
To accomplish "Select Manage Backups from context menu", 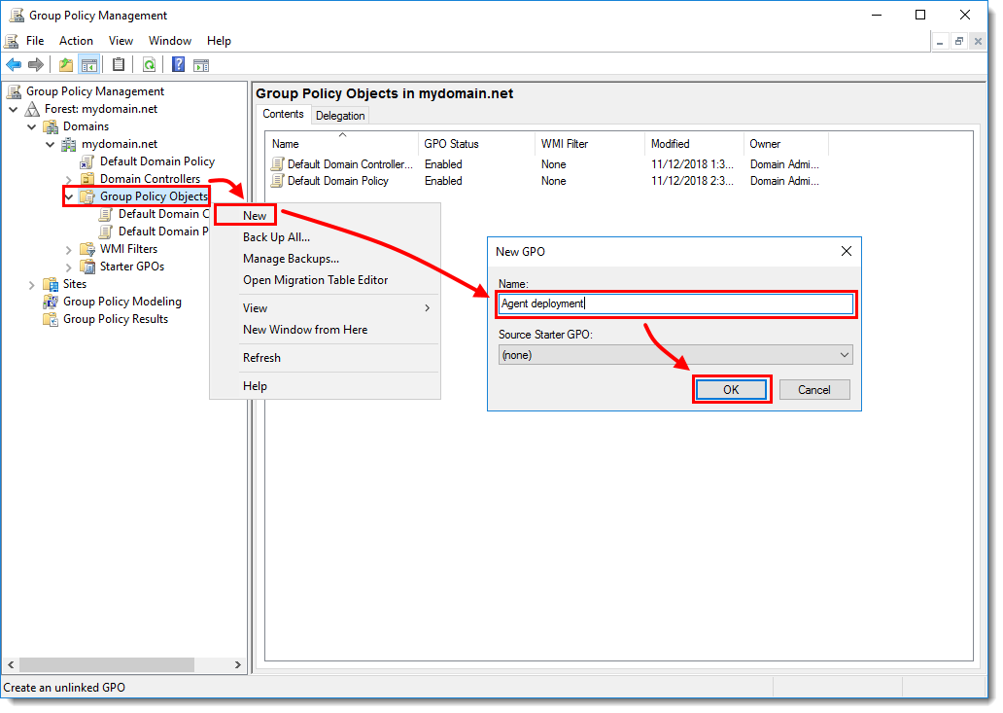I will pyautogui.click(x=291, y=259).
